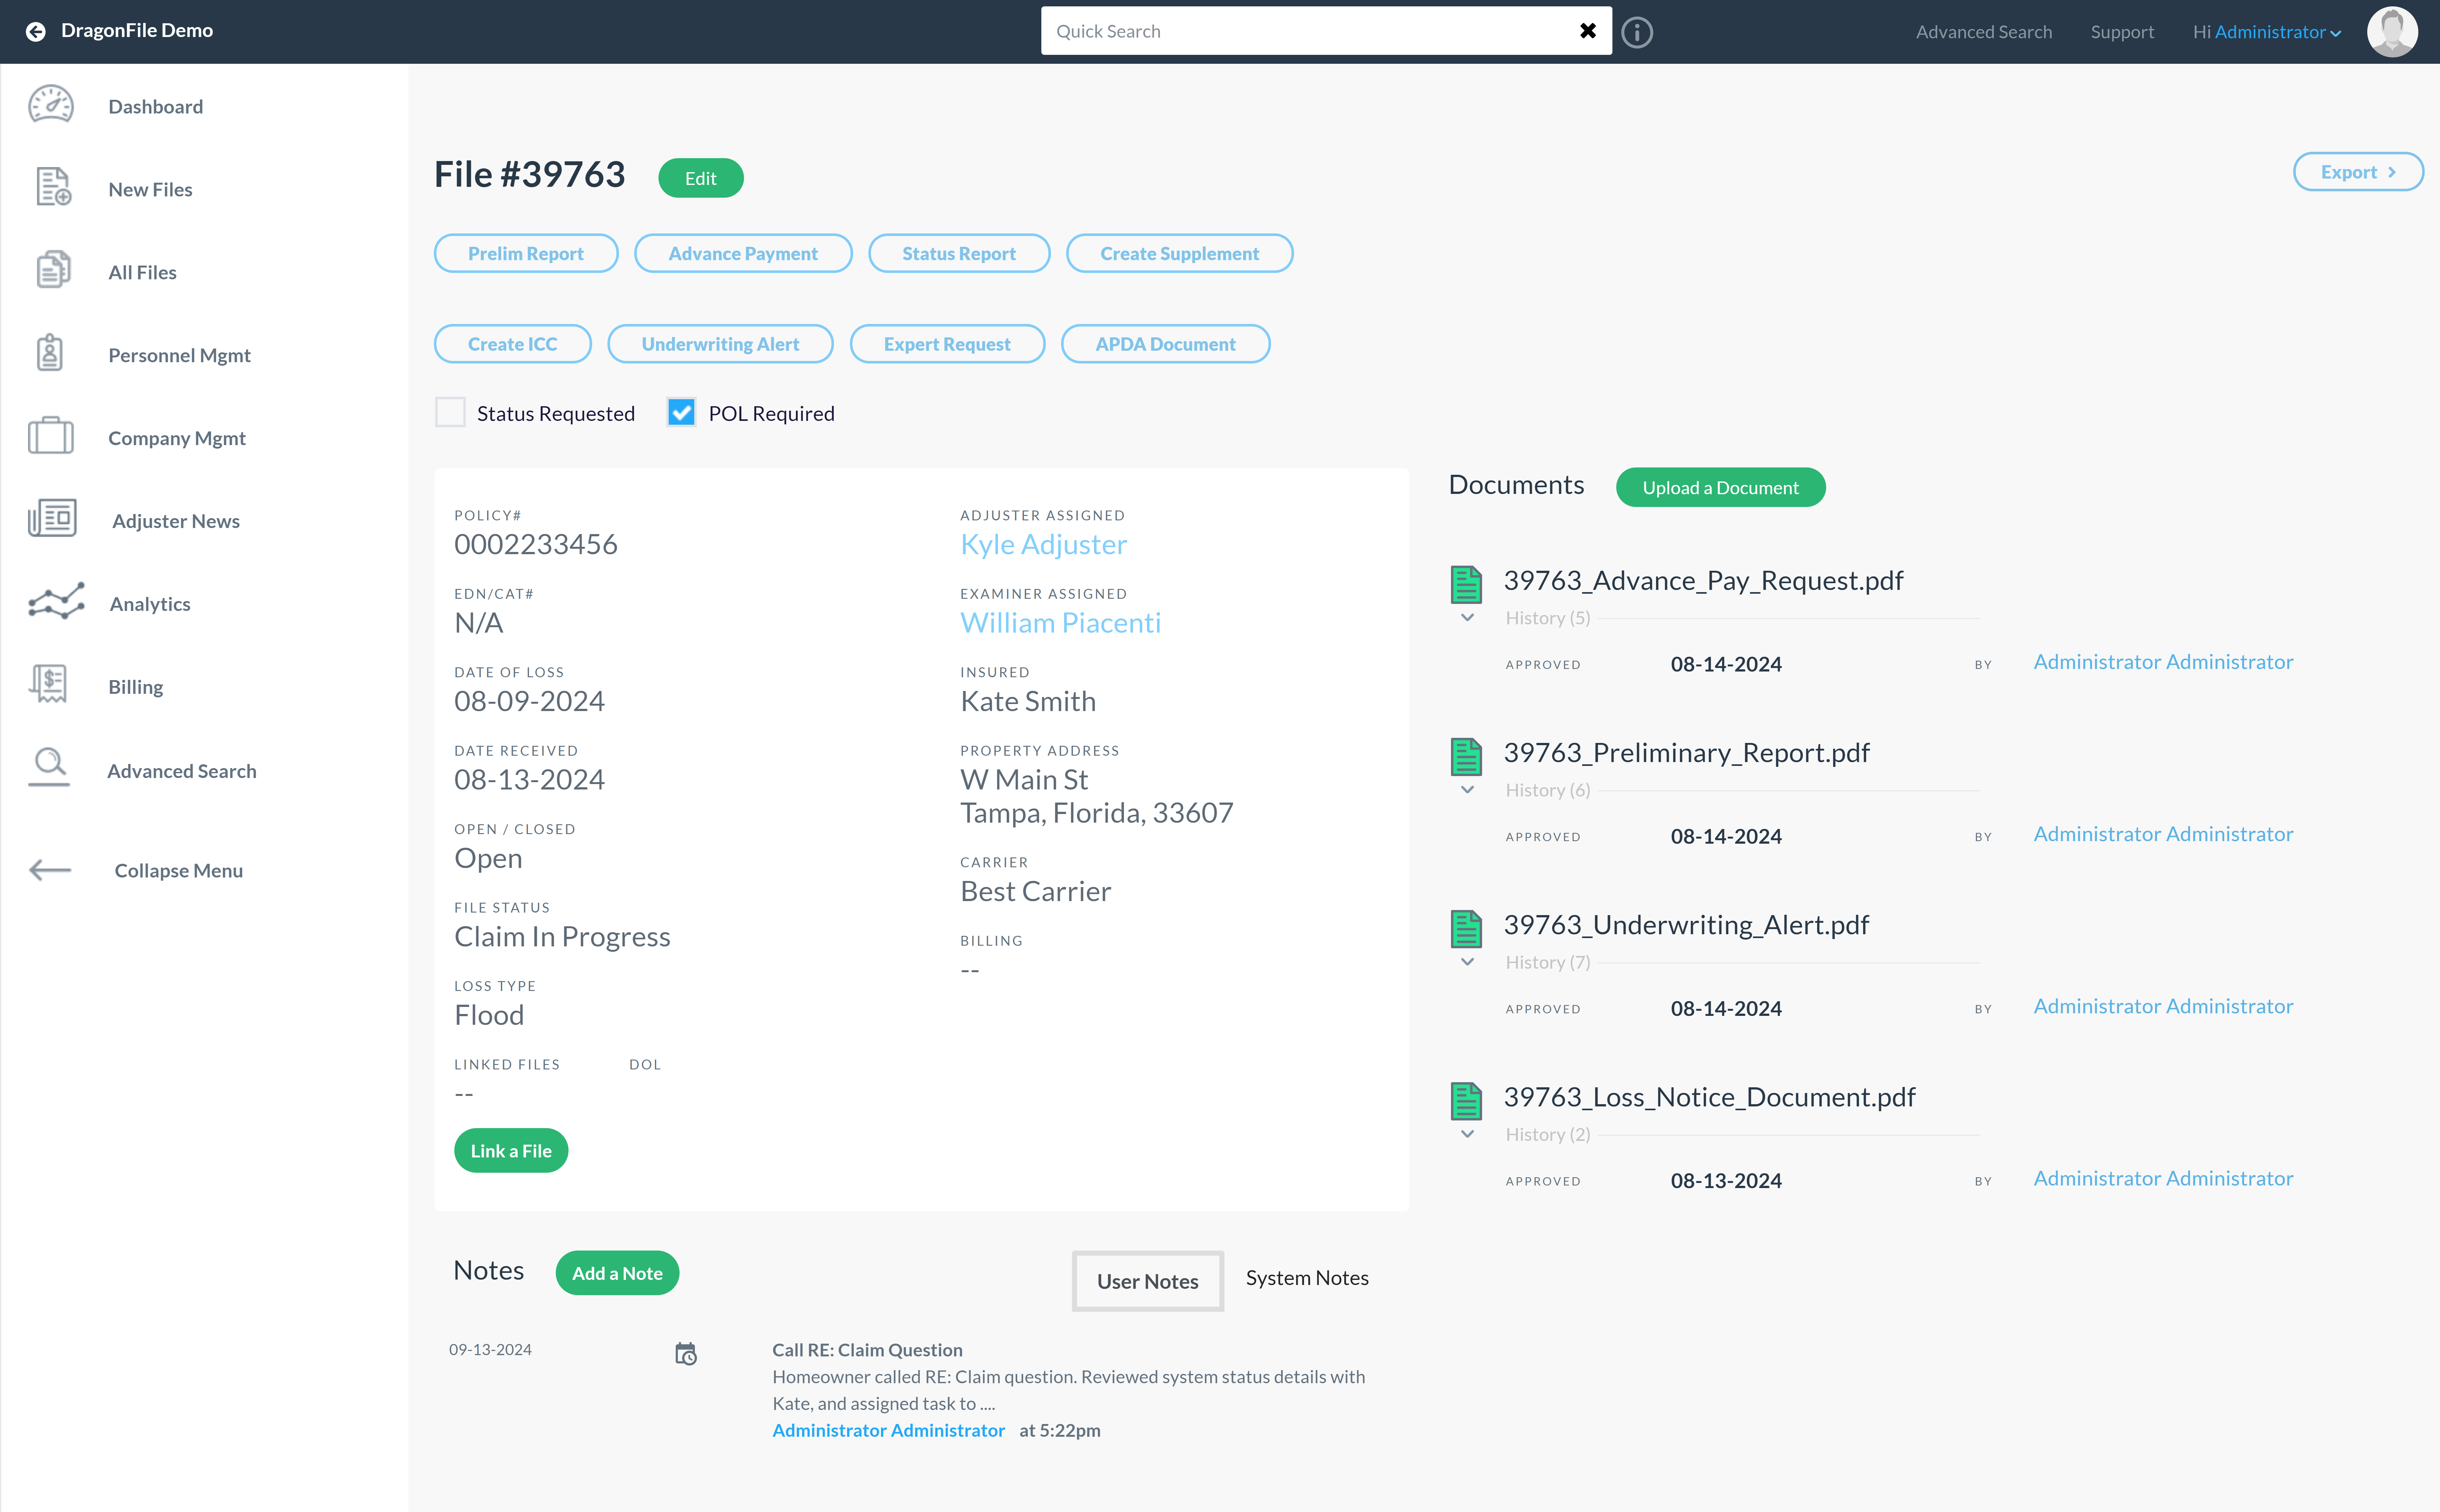2440x1512 pixels.
Task: Enable the Status Requested checkbox
Action: 450,412
